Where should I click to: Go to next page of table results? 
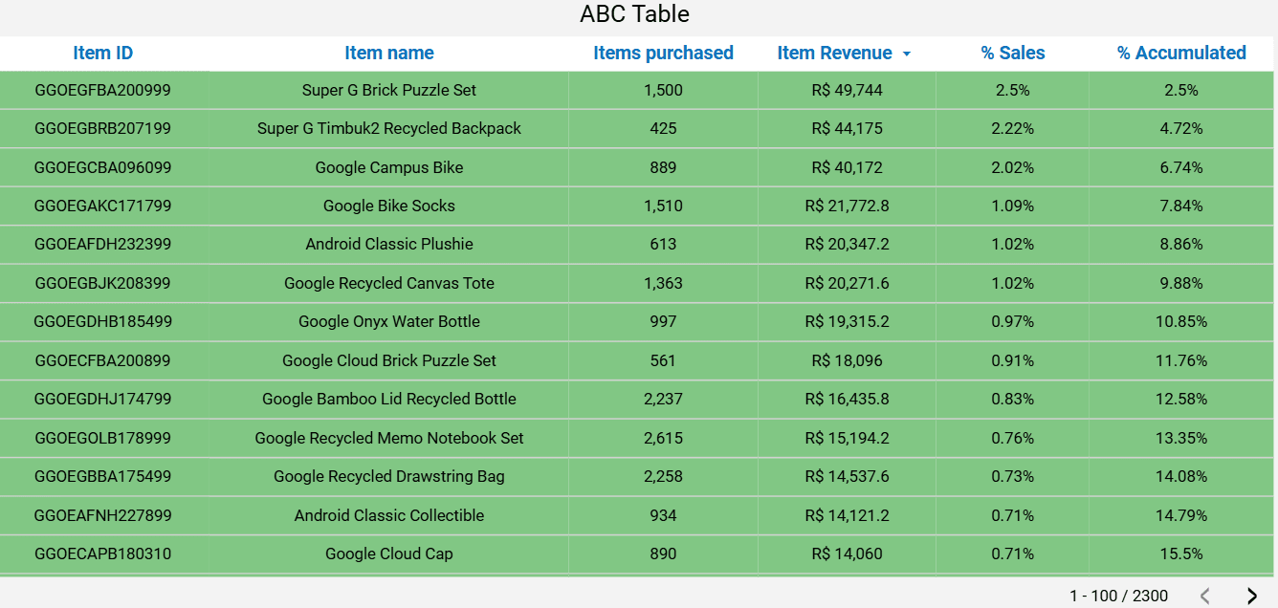[x=1251, y=596]
